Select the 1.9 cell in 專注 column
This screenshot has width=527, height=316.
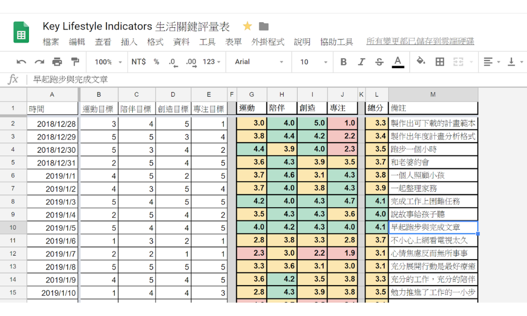click(x=342, y=253)
